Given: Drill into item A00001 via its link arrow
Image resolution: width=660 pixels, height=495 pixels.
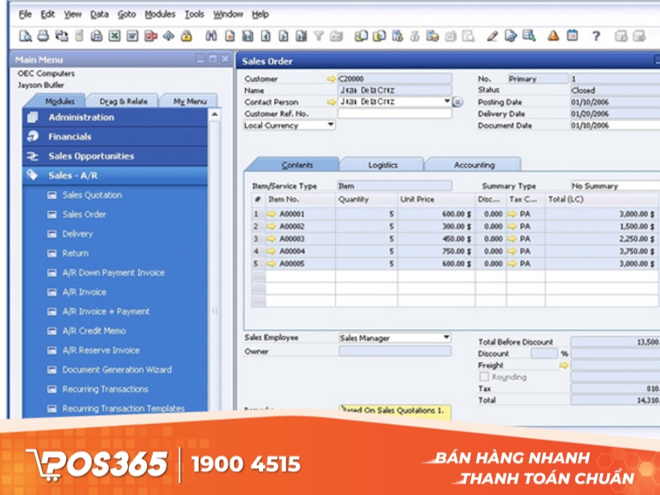Looking at the screenshot, I should click(271, 212).
